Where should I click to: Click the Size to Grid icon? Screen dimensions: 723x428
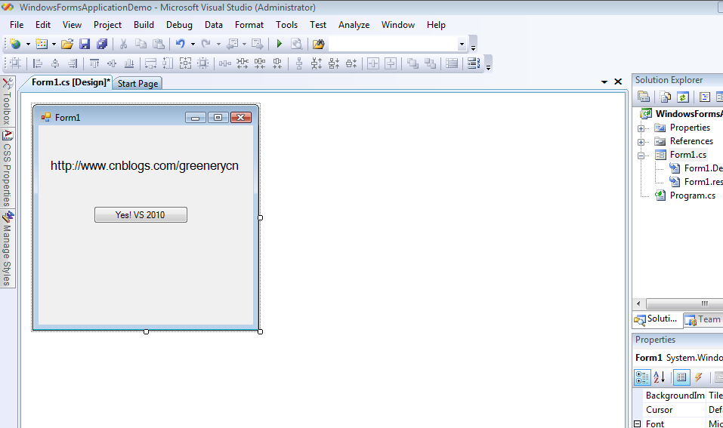point(203,63)
